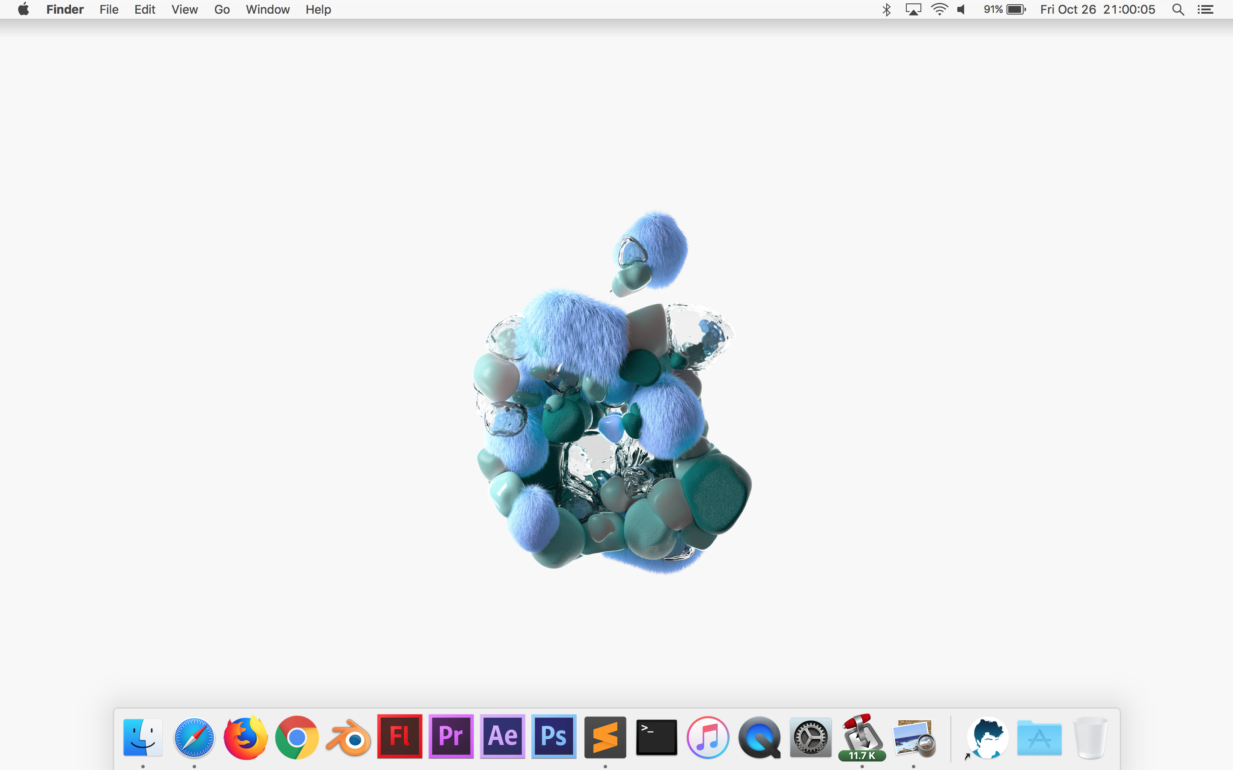Open the 91% battery status menu
Screen dimensions: 1233x770
click(x=1004, y=9)
